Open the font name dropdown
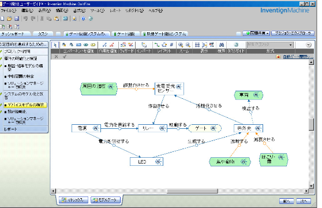 coord(270,44)
